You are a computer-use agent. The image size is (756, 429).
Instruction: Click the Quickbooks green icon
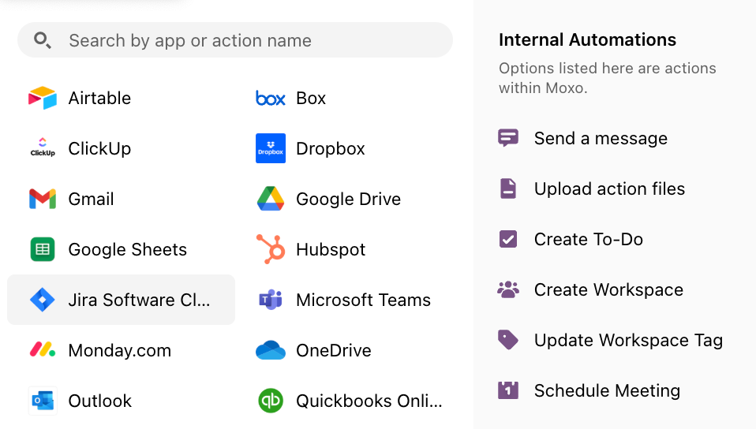[x=271, y=401]
